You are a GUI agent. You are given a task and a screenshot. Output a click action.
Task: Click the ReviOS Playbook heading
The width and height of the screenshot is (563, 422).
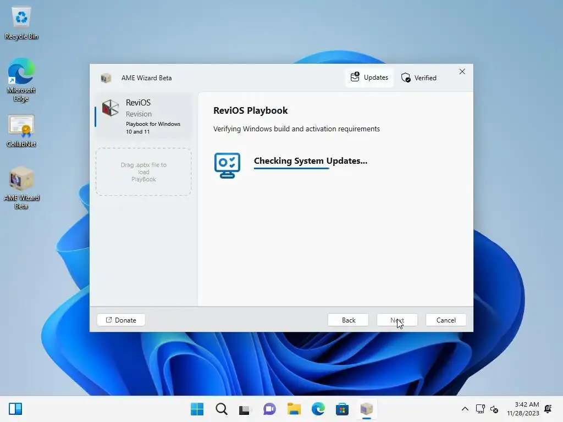pyautogui.click(x=250, y=110)
